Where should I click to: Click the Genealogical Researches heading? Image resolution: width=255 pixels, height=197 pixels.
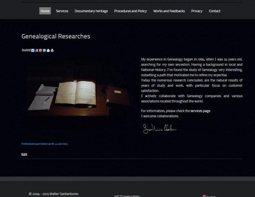pyautogui.click(x=56, y=36)
